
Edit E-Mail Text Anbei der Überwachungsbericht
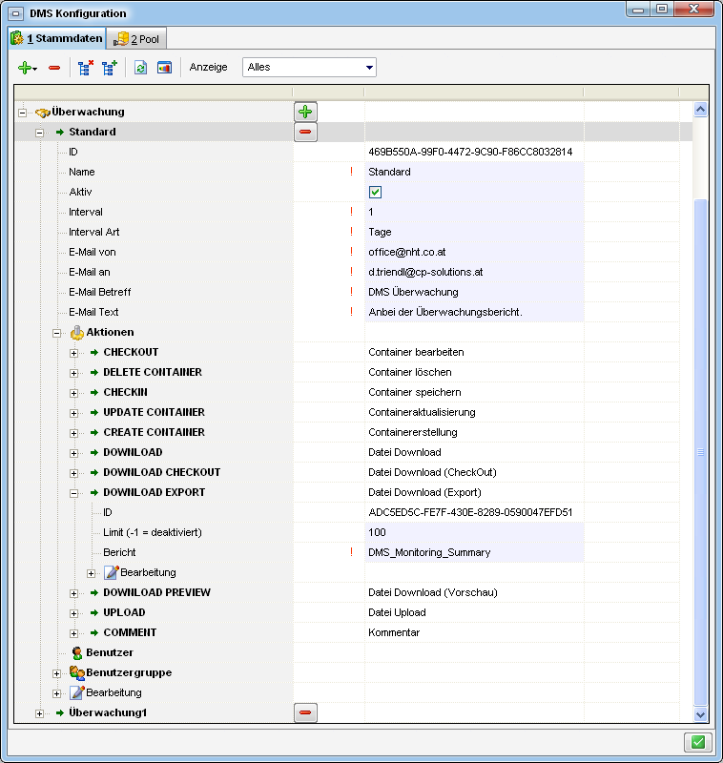click(x=474, y=312)
